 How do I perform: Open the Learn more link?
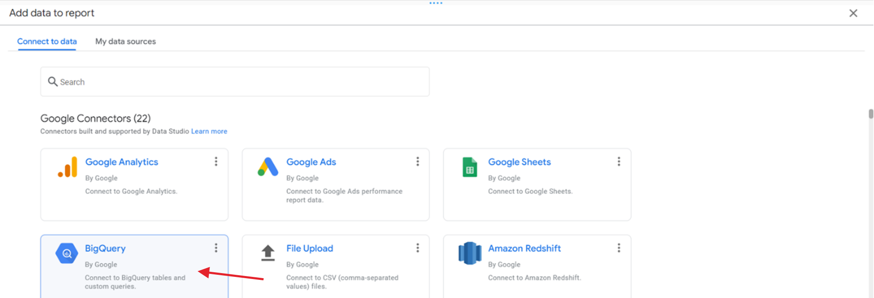pyautogui.click(x=209, y=131)
